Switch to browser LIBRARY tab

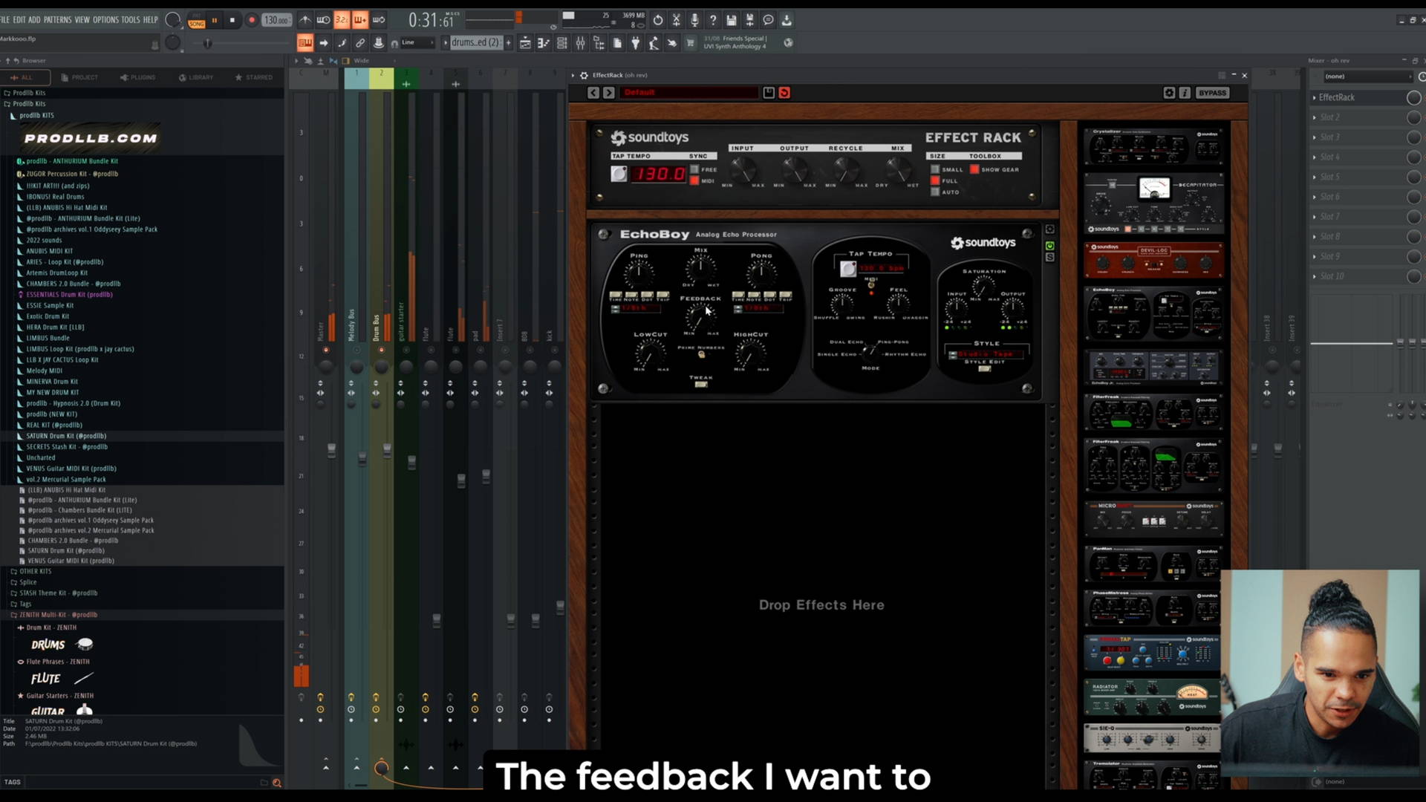(196, 77)
